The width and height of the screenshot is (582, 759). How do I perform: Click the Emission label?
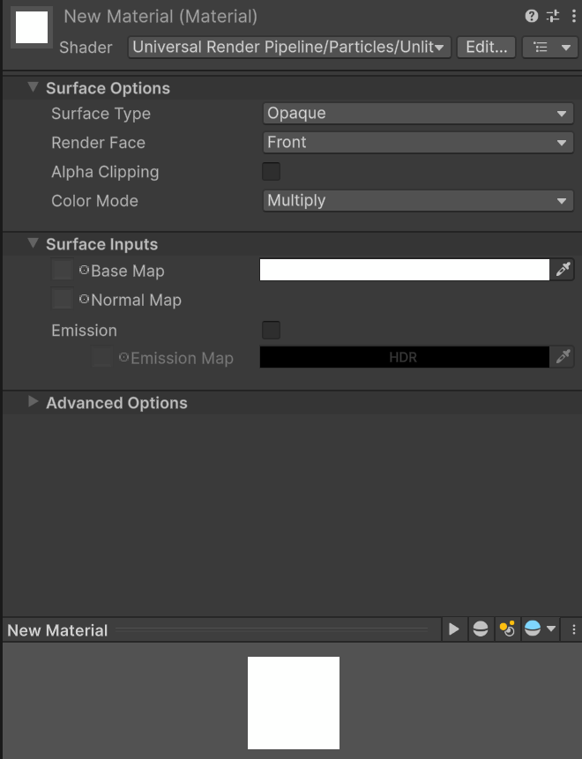pos(84,331)
